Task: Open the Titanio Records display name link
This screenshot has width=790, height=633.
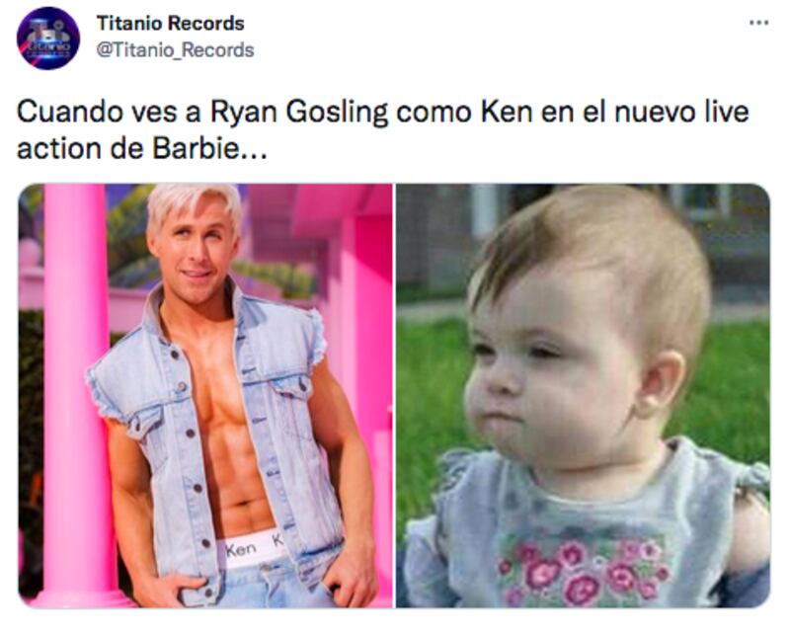Action: click(170, 23)
